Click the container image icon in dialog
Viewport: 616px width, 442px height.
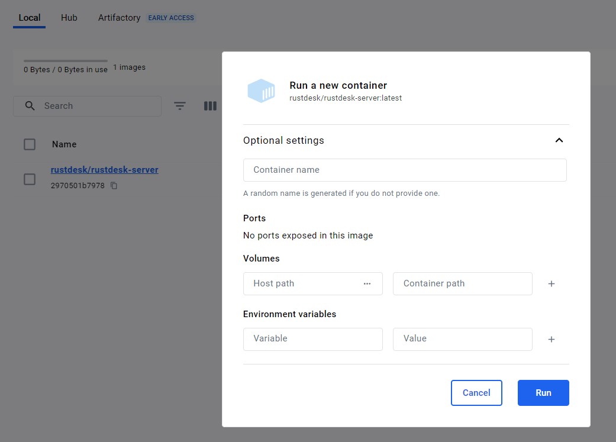pos(261,91)
